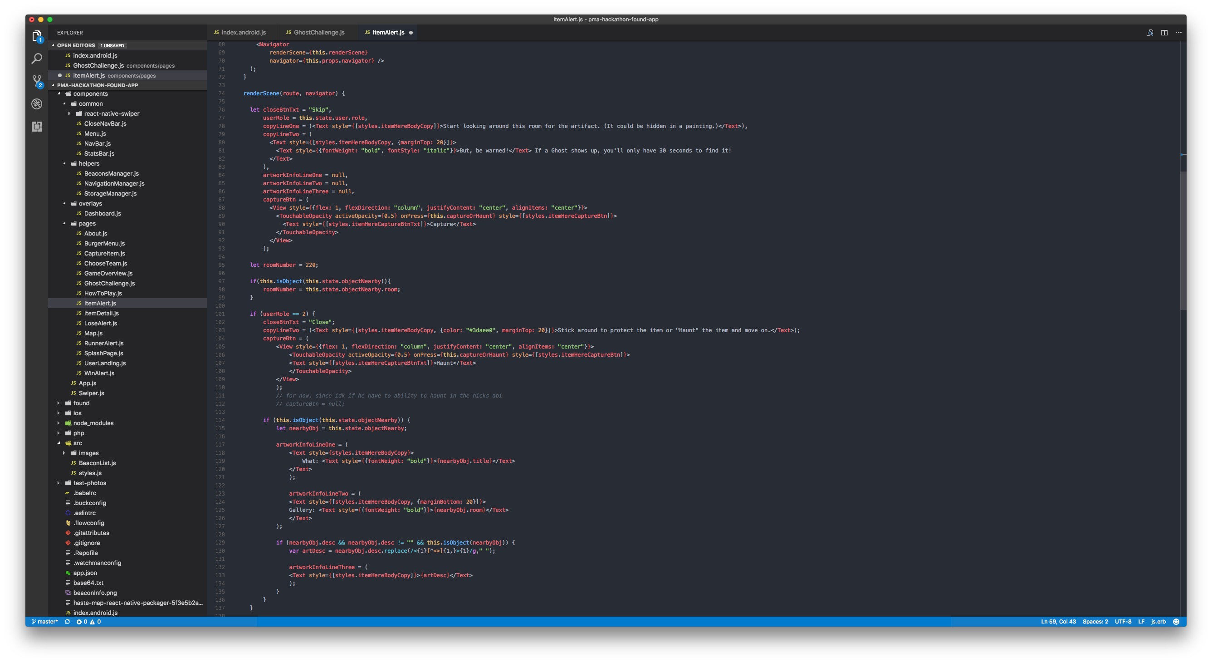Open the Search view in activity bar
1212x663 pixels.
37,59
